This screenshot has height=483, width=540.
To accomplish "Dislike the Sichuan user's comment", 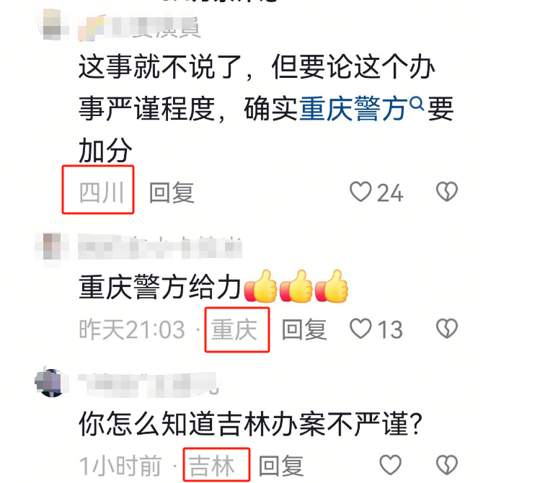I will [x=447, y=192].
